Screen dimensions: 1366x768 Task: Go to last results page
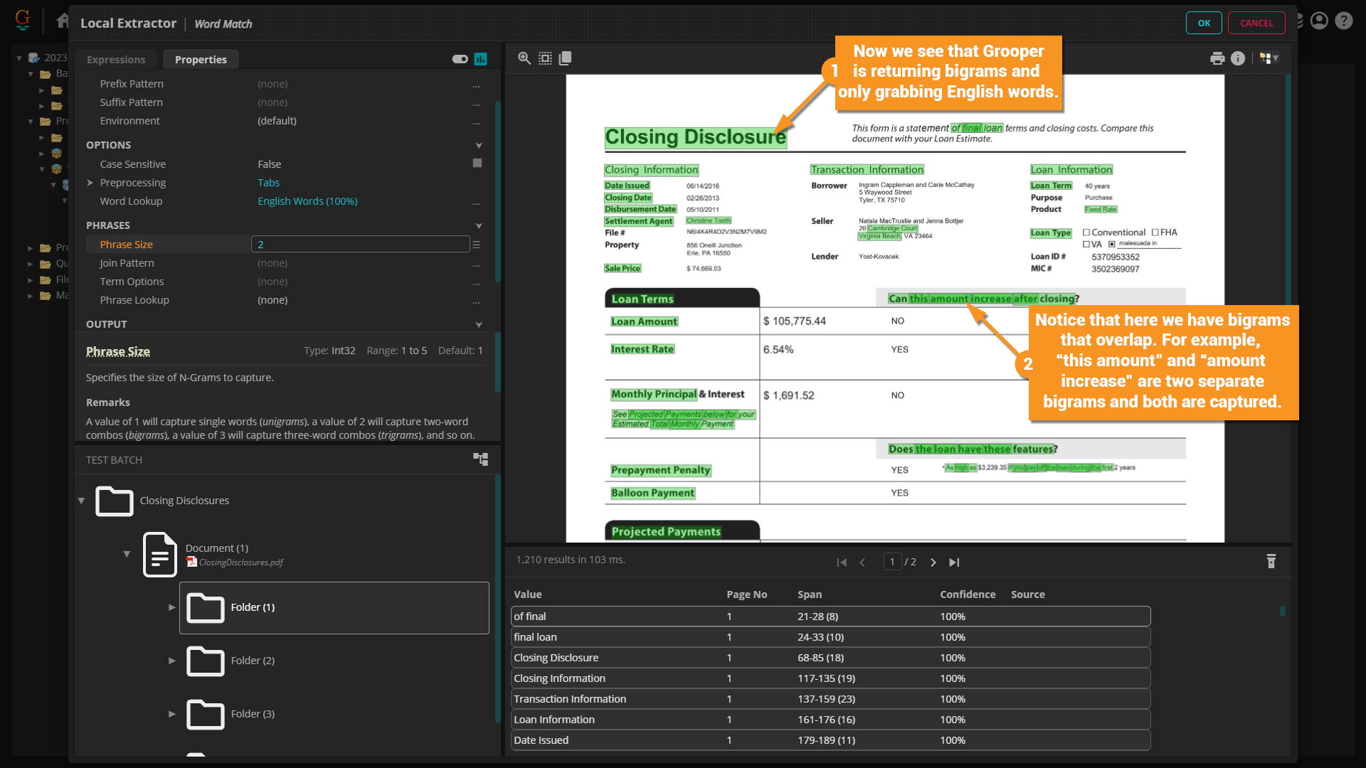tap(954, 562)
